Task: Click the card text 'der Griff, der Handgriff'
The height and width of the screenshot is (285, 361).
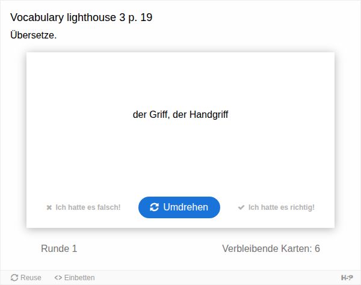Action: [180, 114]
